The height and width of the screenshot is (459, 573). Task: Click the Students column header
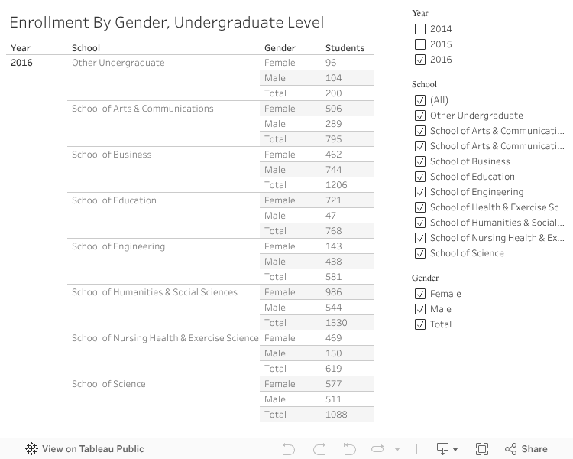click(345, 48)
